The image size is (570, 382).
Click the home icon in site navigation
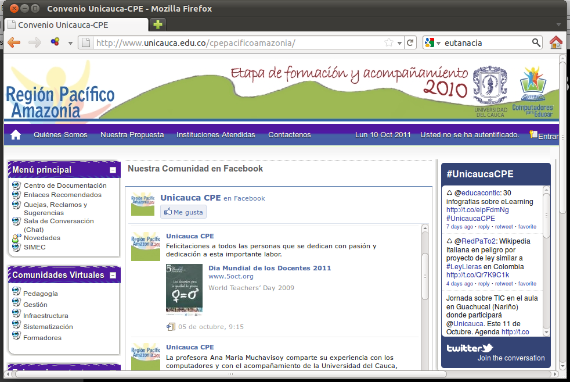tap(16, 135)
